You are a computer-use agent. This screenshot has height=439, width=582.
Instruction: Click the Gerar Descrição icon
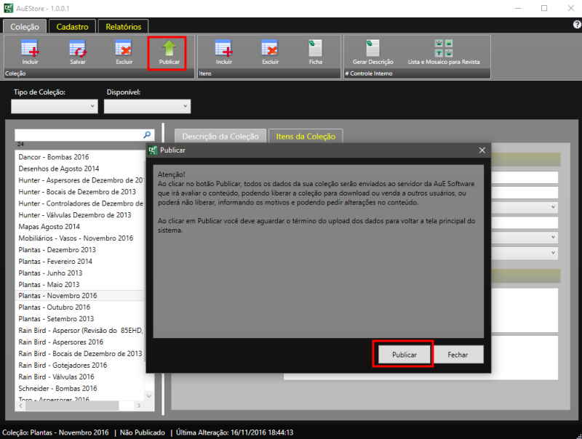tap(372, 49)
